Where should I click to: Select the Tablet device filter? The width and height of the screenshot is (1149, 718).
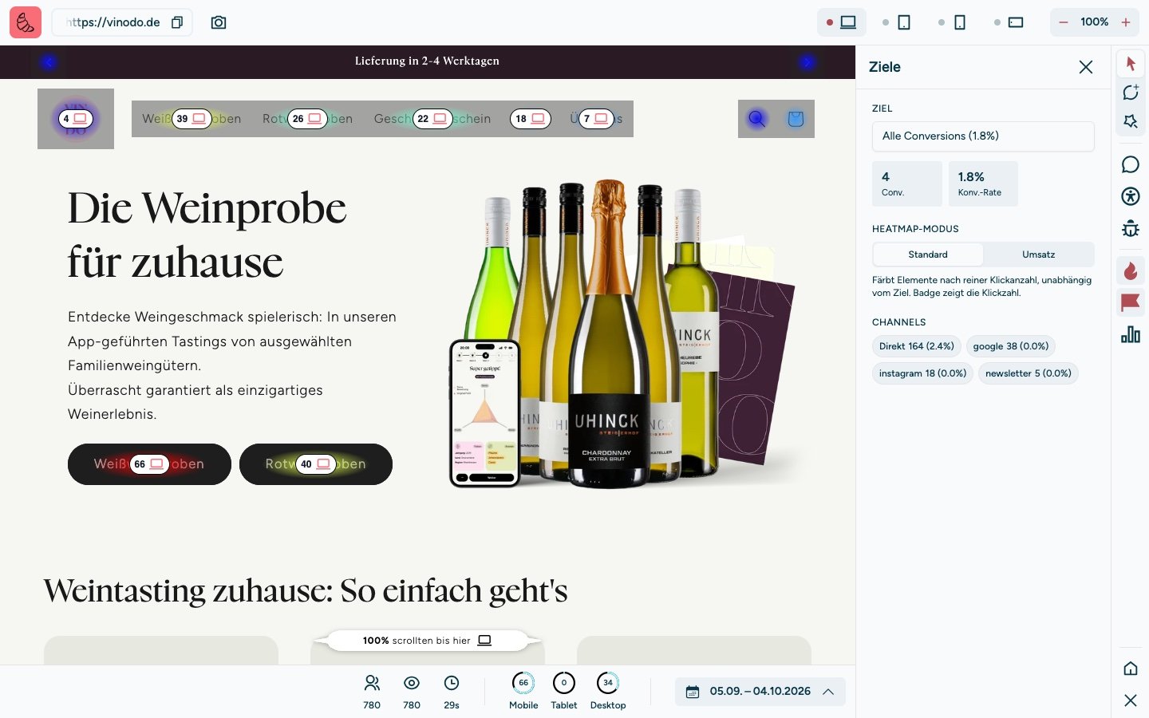(x=564, y=691)
